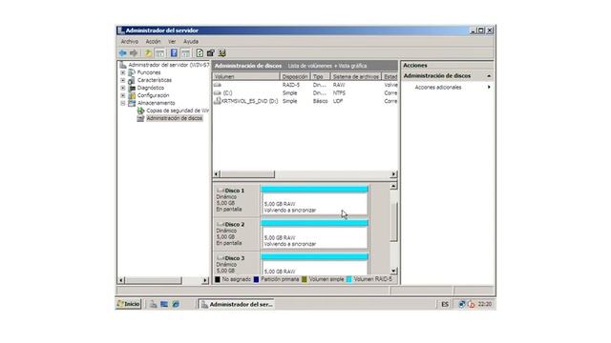Sort by the Volumen column header
Image resolution: width=611 pixels, height=343 pixels.
click(x=246, y=76)
